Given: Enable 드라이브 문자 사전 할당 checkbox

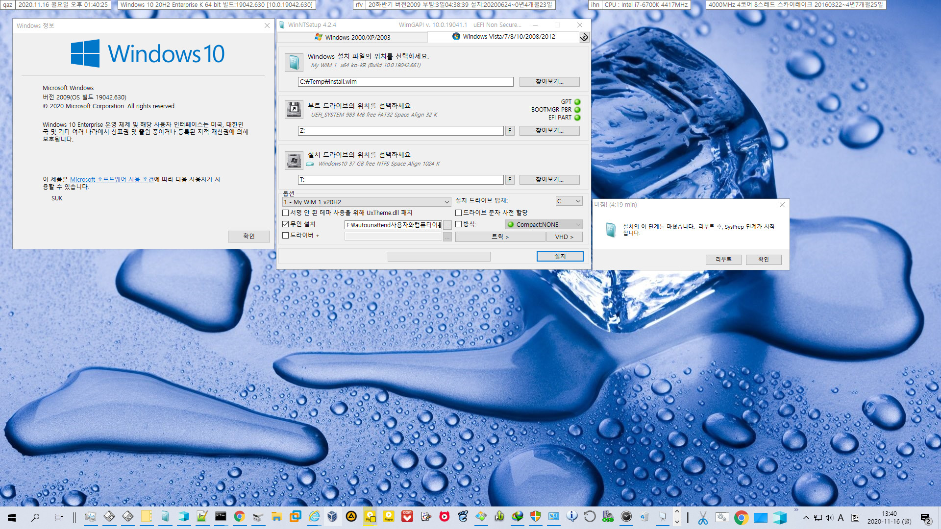Looking at the screenshot, I should tap(459, 213).
